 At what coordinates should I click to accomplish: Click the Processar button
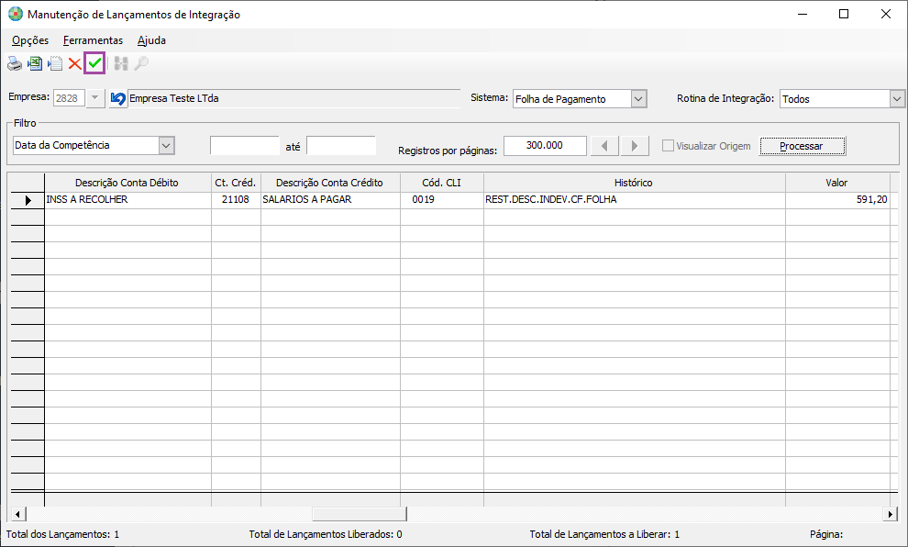[802, 146]
